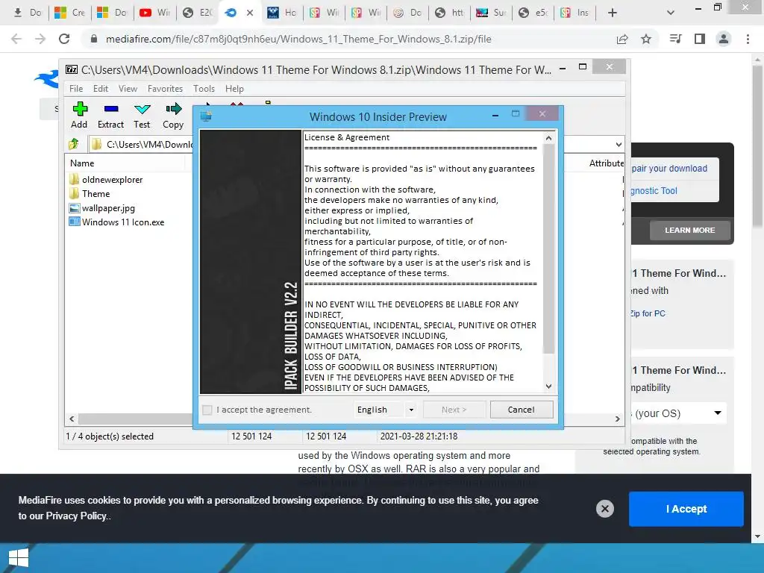Click Repair your download link
The height and width of the screenshot is (573, 764).
[x=669, y=168]
